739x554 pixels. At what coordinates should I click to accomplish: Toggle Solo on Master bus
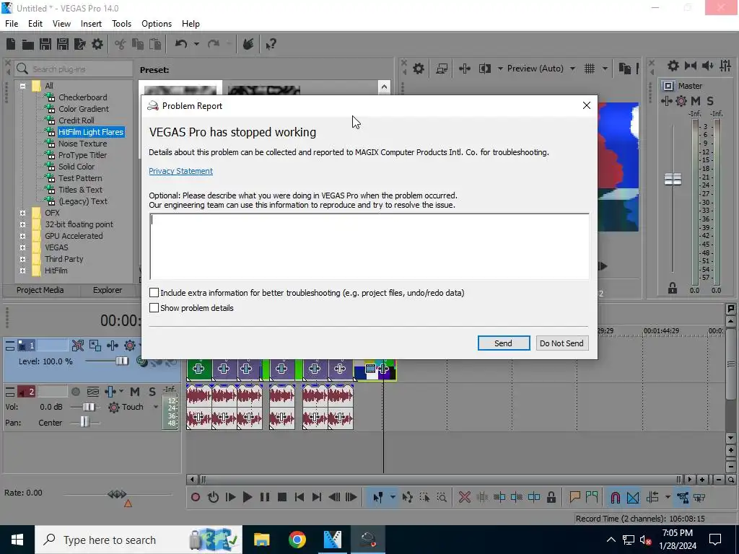click(710, 101)
